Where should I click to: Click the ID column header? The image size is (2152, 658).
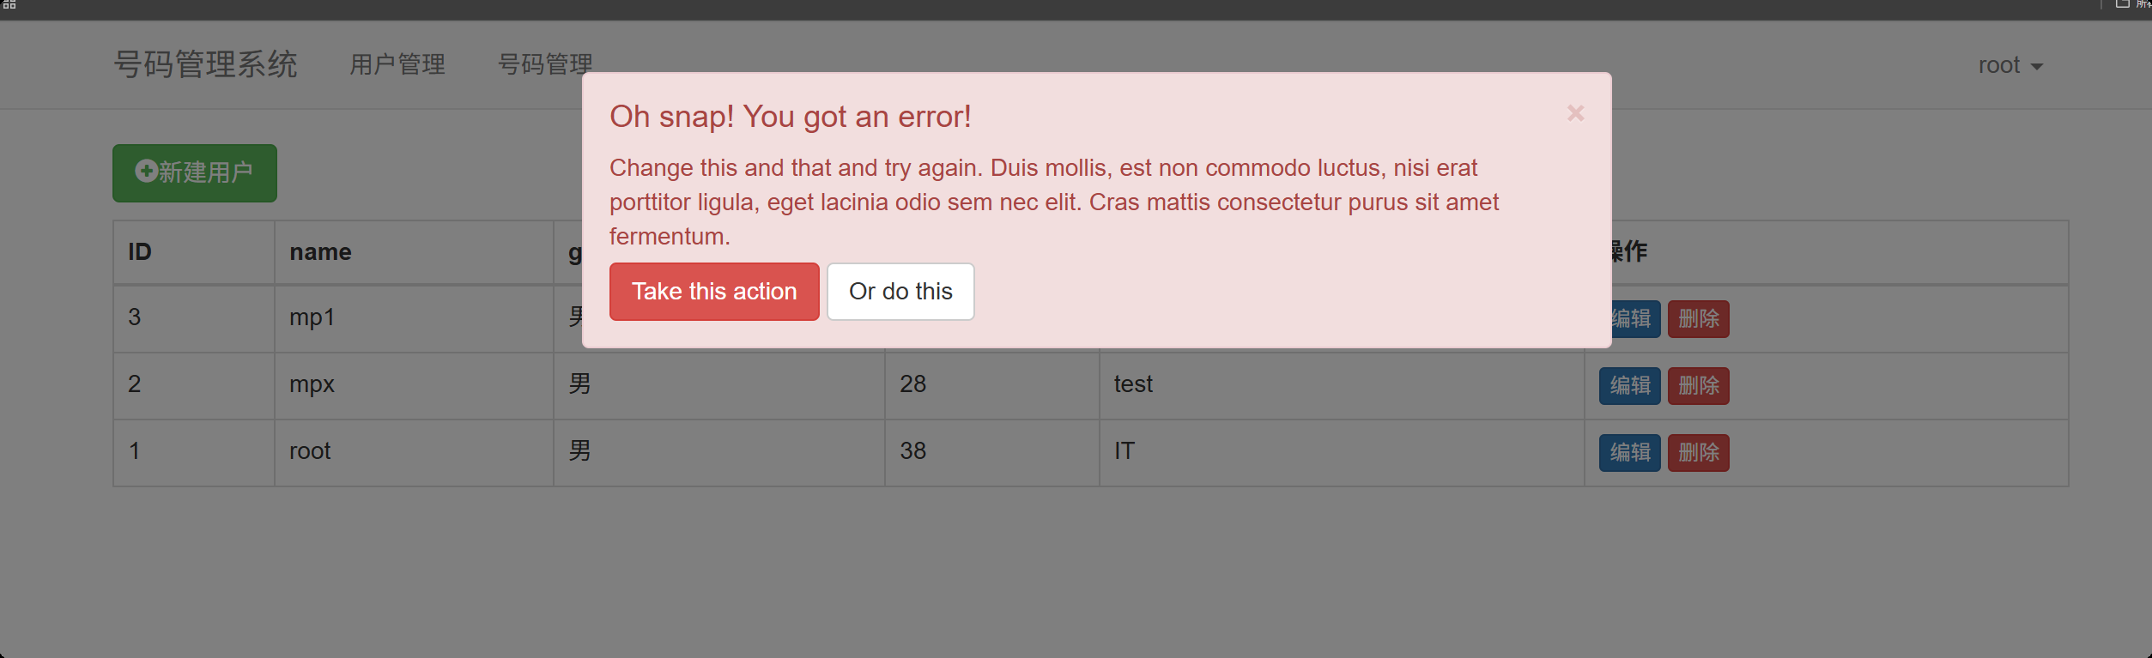(140, 252)
